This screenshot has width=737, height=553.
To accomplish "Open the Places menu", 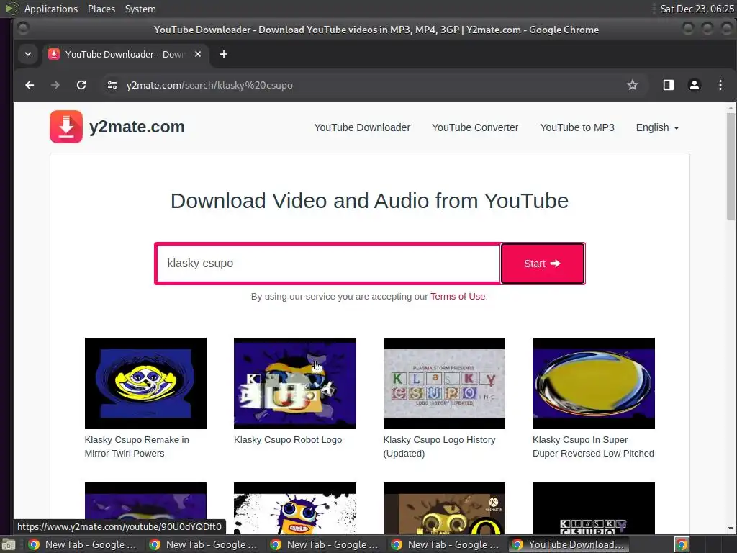I will [x=101, y=9].
